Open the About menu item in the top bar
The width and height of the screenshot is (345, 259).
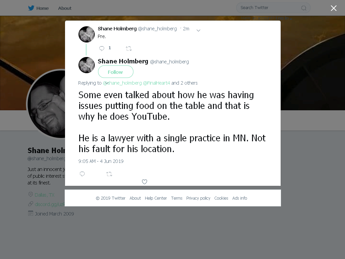[x=65, y=8]
